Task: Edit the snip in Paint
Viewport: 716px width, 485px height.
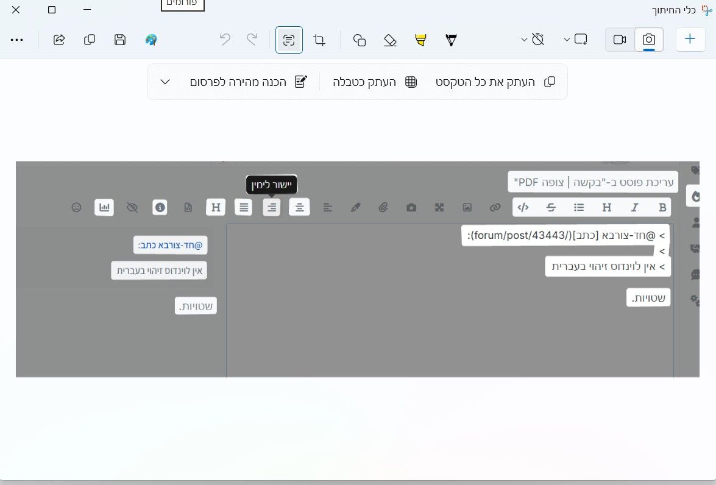Action: tap(151, 40)
